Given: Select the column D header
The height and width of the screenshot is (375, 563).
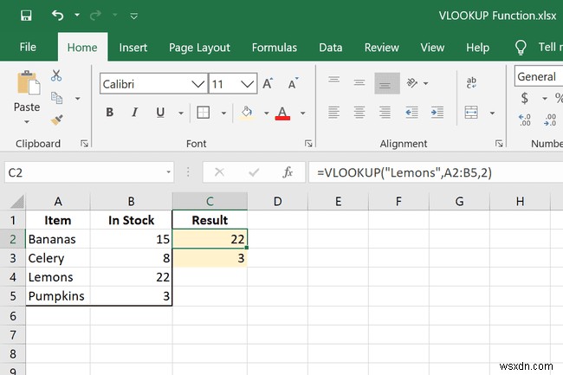Looking at the screenshot, I should (277, 201).
